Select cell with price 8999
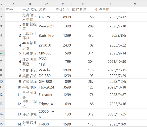This screenshot has width=147, height=127. coord(63,17)
